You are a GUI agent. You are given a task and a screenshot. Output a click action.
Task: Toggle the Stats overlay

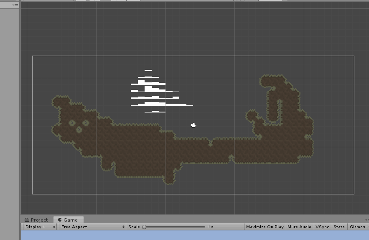339,227
